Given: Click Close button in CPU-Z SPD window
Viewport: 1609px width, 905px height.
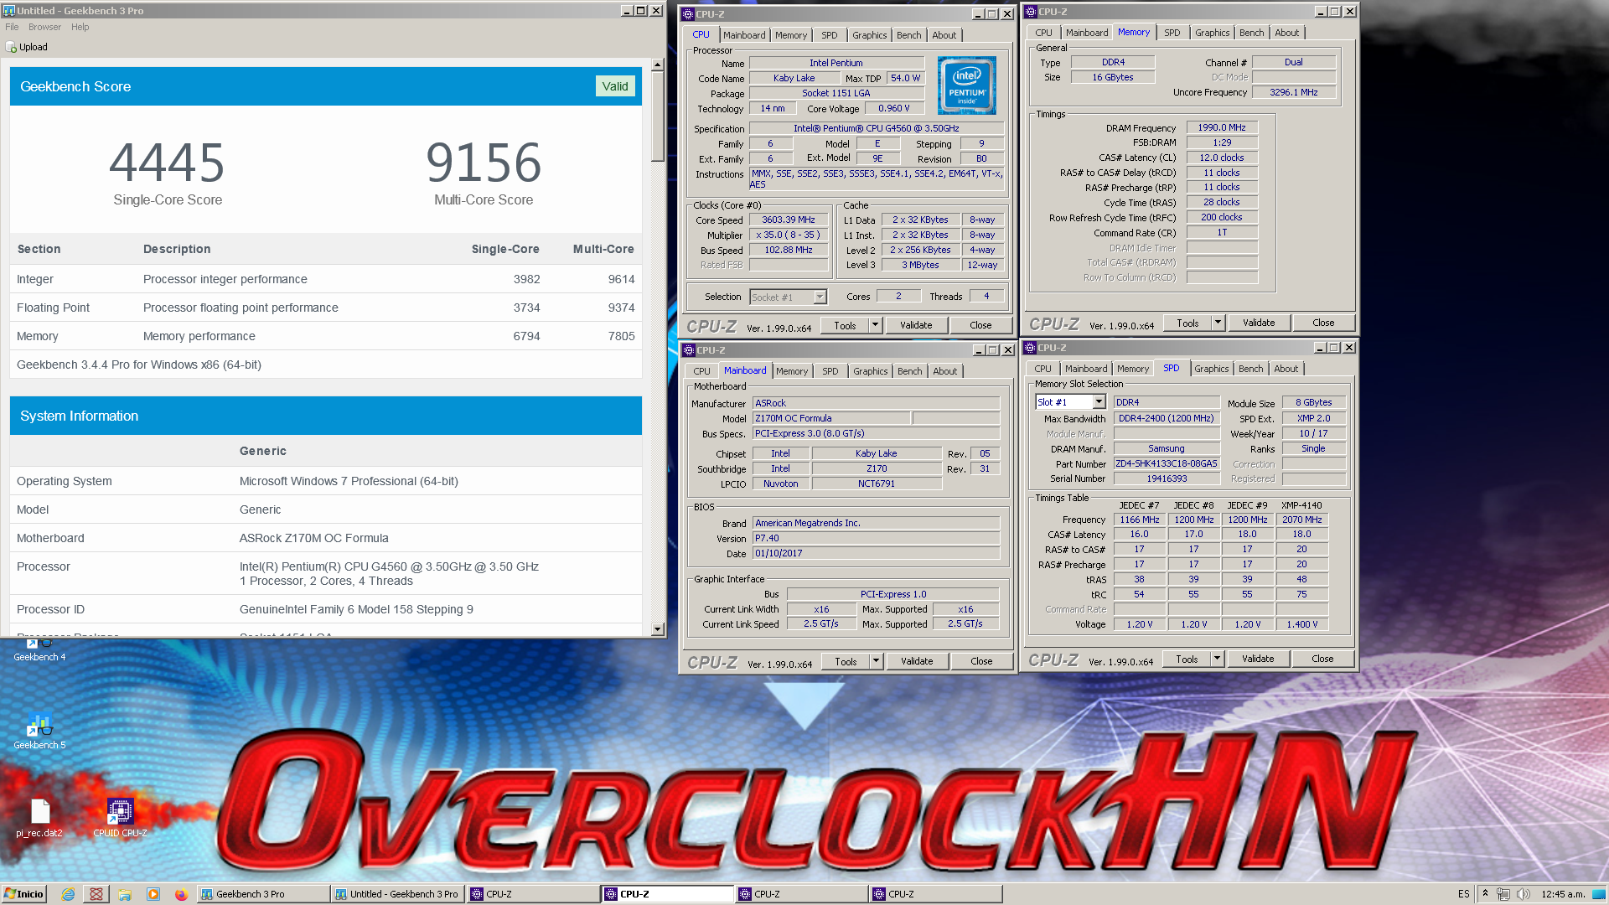Looking at the screenshot, I should [x=1322, y=659].
